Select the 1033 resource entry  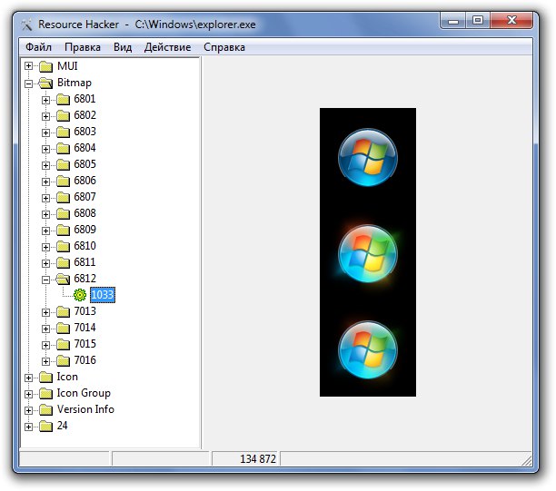(103, 295)
